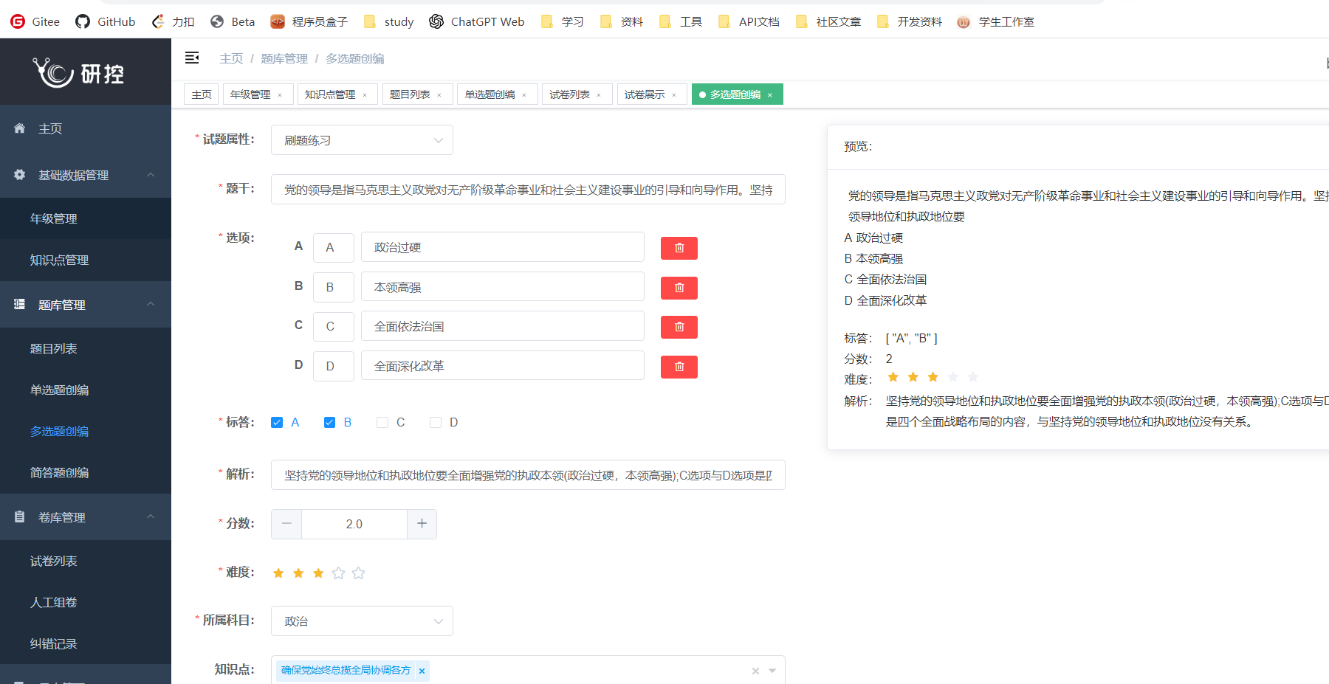Open 单选题创编 in the sidebar
This screenshot has height=684, width=1329.
[86, 390]
